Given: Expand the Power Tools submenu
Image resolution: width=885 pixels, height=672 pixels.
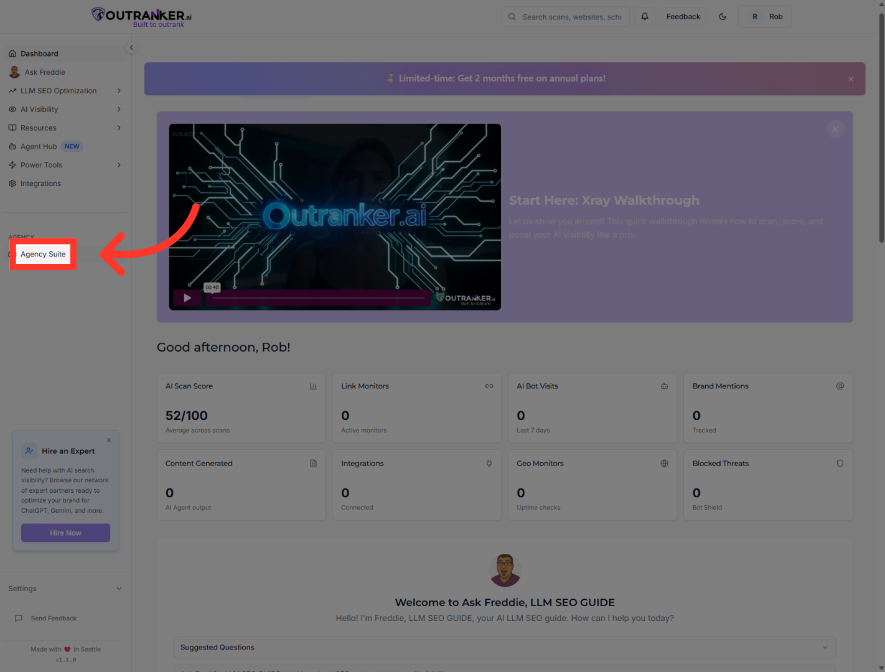Looking at the screenshot, I should click(119, 166).
